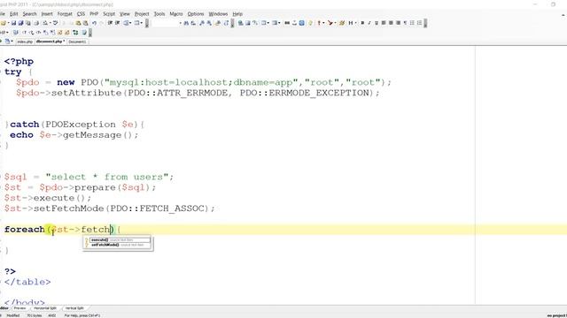Screen dimensions: 567x318
Task: Switch to the Horizontal Split view tab
Action: (45, 308)
